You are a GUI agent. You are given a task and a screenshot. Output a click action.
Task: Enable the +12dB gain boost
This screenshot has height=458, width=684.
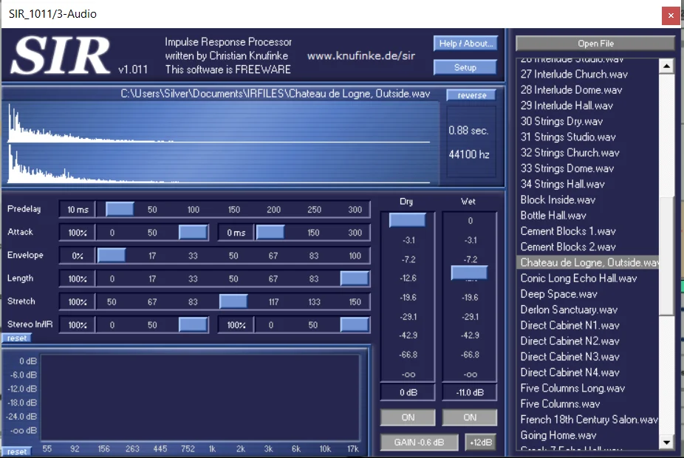[480, 442]
